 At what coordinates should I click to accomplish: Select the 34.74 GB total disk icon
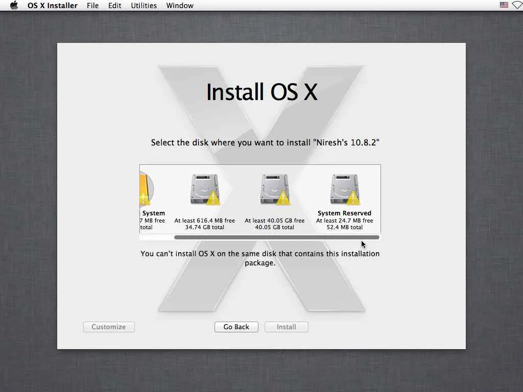point(205,189)
